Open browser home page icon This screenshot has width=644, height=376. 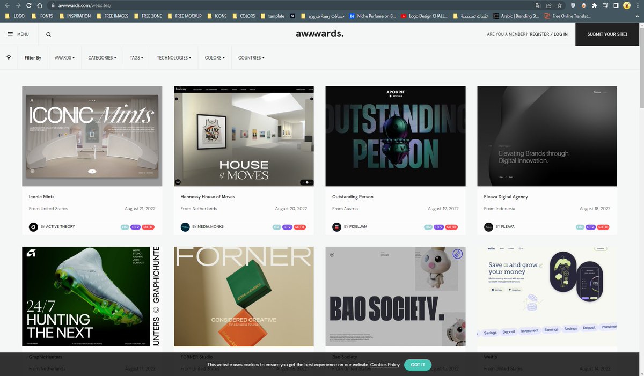[x=39, y=5]
